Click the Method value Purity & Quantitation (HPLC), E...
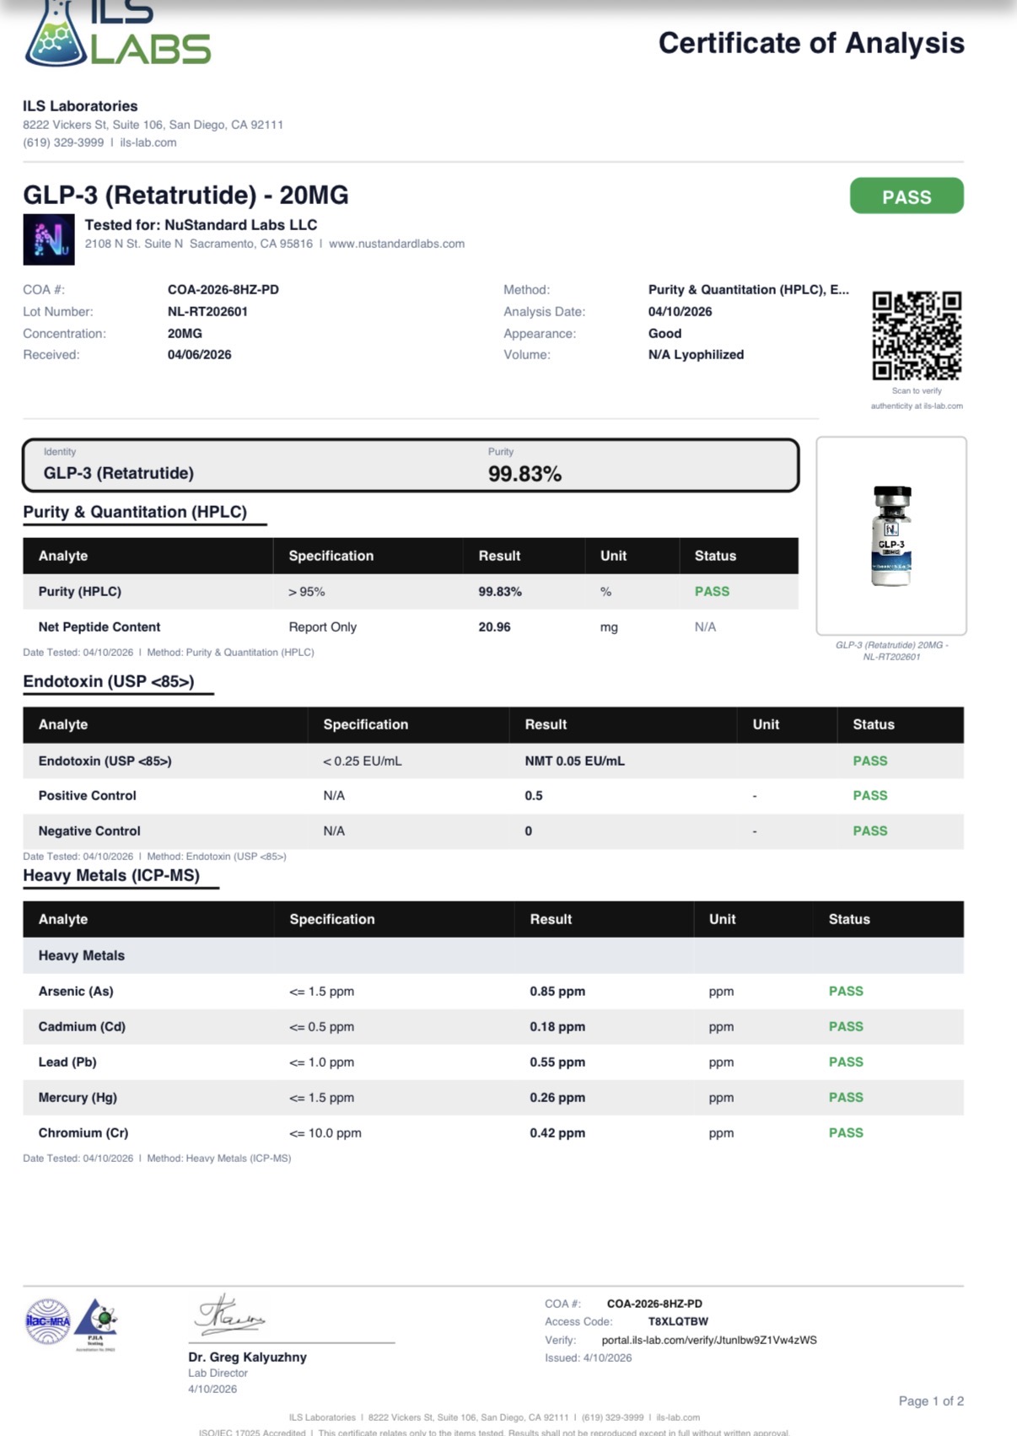 click(749, 289)
